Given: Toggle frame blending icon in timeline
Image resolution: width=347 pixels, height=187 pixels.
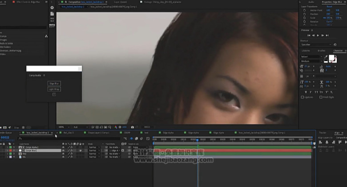Looking at the screenshot, I should tap(136, 139).
